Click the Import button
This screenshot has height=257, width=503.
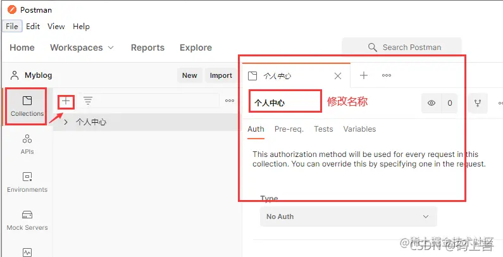pyautogui.click(x=221, y=75)
